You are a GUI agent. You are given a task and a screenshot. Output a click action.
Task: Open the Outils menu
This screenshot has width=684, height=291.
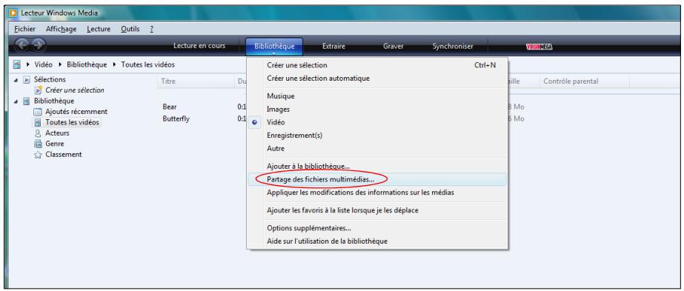click(x=130, y=29)
